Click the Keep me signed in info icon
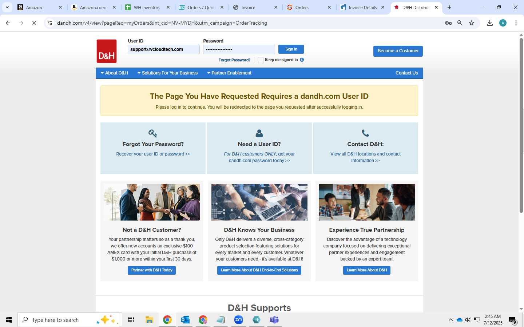 pos(302,60)
